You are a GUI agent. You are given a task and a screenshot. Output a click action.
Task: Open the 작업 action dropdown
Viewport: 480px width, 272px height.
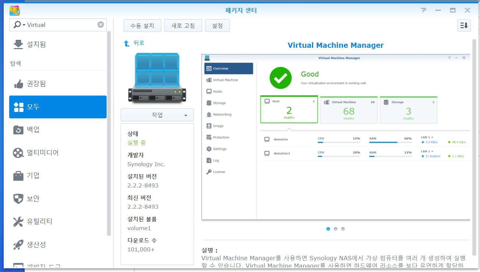[x=157, y=115]
